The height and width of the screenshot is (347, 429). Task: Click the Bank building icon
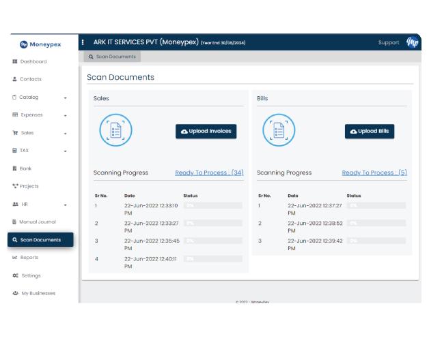[x=15, y=168]
